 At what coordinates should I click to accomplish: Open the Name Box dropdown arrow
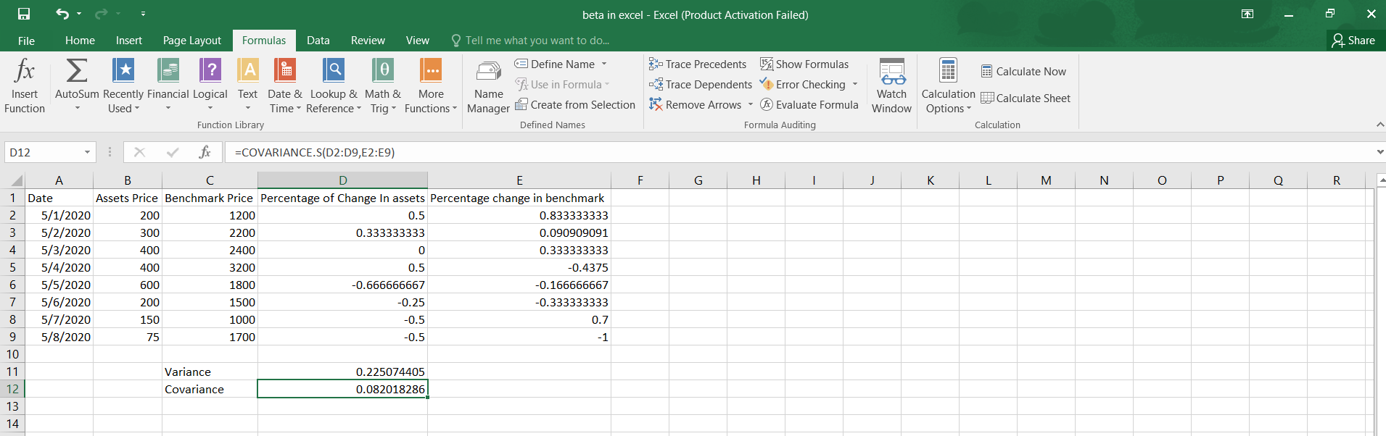[87, 152]
